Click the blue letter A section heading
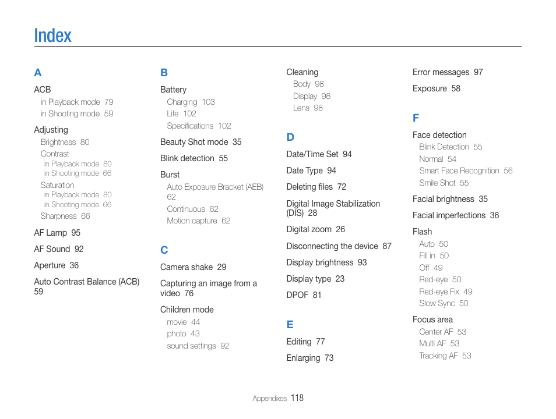 pyautogui.click(x=37, y=73)
